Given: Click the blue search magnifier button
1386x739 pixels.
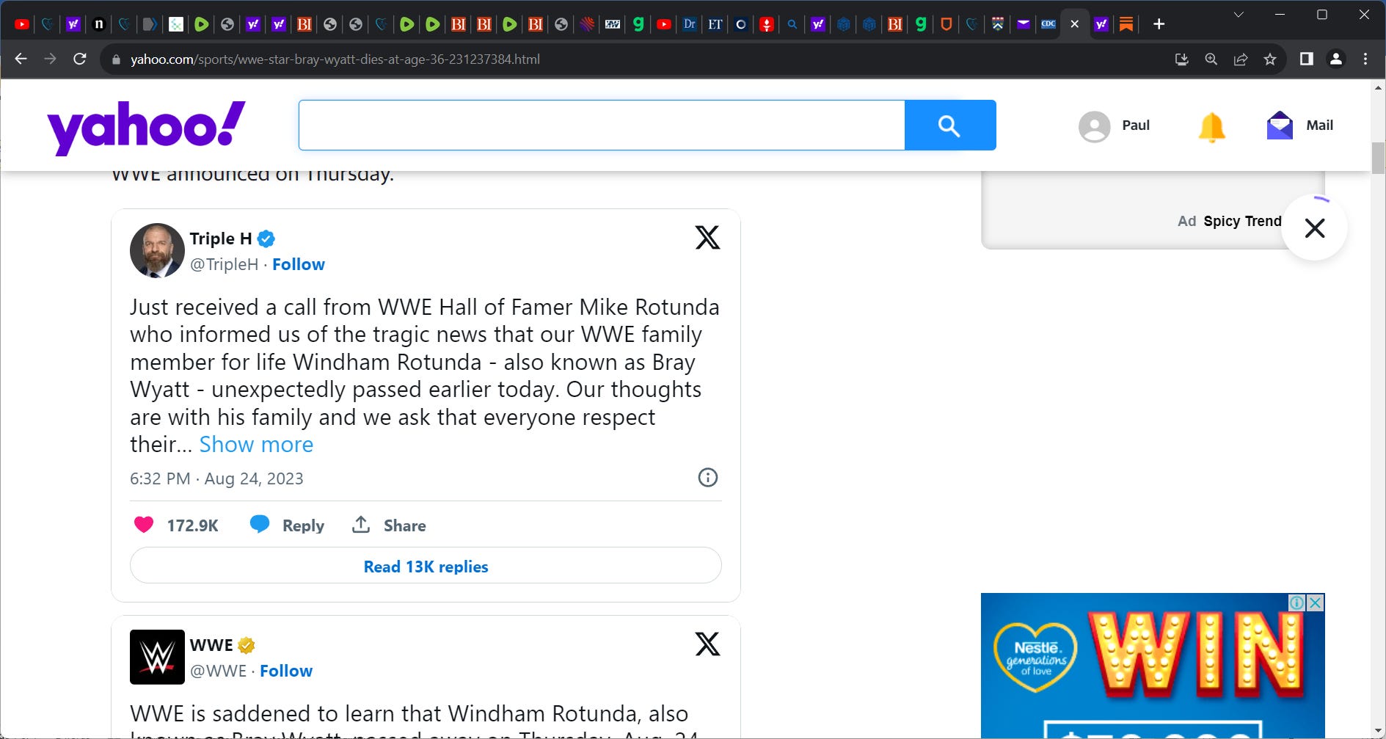Looking at the screenshot, I should [x=950, y=125].
